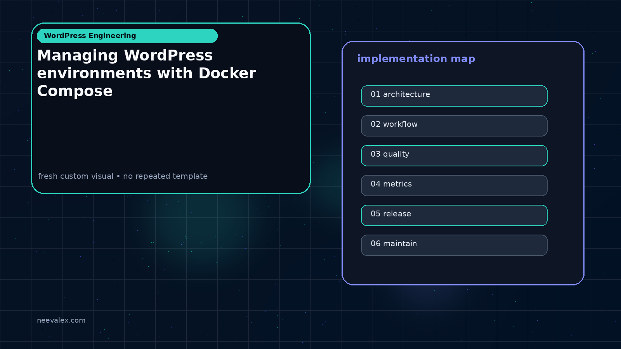Open the neevalex.com link
The height and width of the screenshot is (349, 621).
(x=61, y=320)
